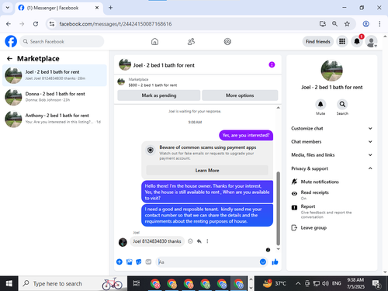Collapse the Privacy & support section
This screenshot has height=291, width=388.
point(332,168)
